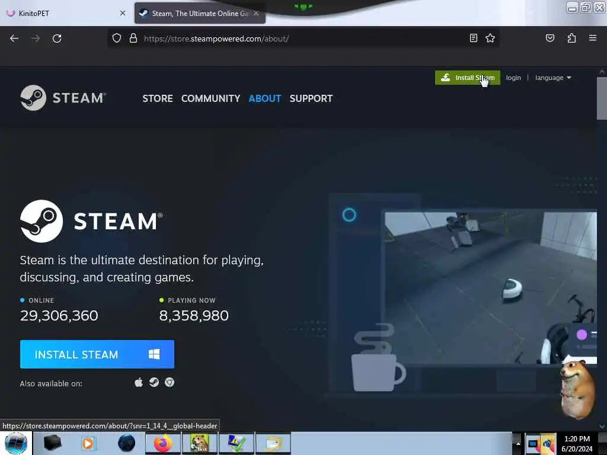Open the dark globe taskbar icon
The image size is (607, 455).
[x=126, y=443]
